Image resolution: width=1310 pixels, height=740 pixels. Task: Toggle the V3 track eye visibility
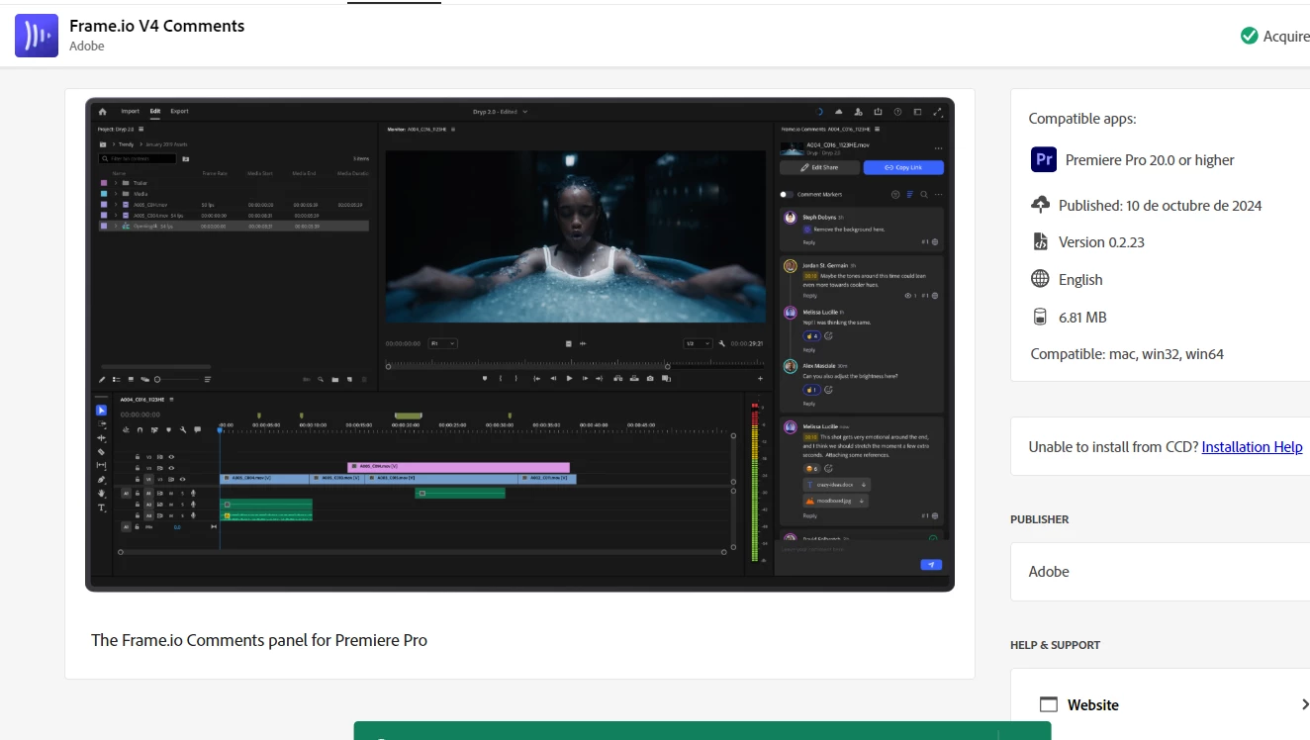click(x=171, y=457)
